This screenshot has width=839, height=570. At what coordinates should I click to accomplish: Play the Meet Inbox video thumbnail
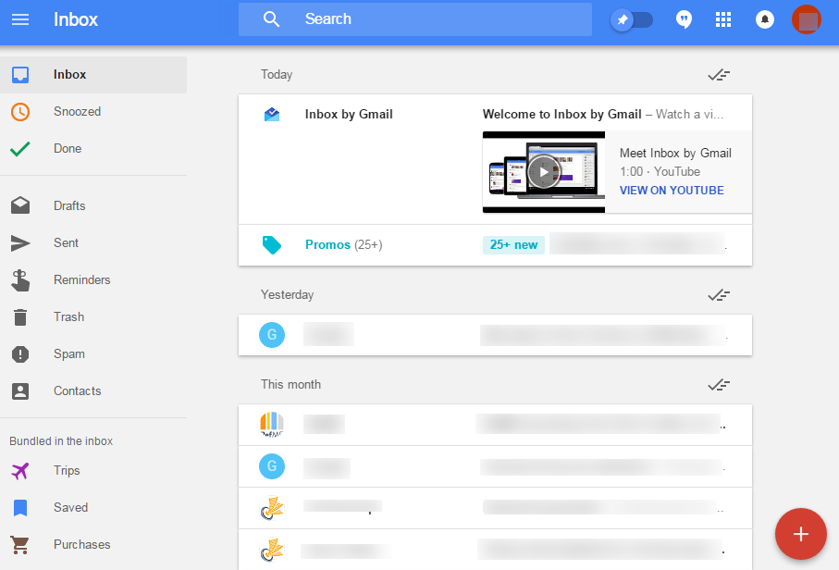click(544, 171)
